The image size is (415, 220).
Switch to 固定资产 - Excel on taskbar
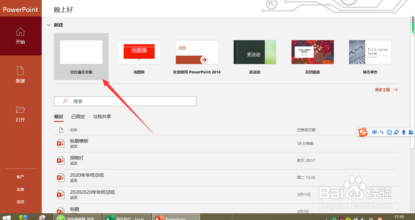click(127, 217)
